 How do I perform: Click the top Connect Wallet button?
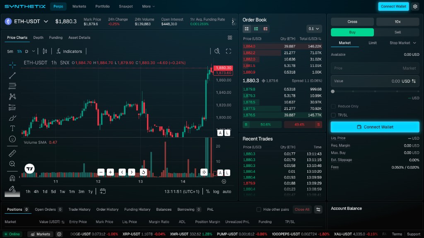(393, 7)
